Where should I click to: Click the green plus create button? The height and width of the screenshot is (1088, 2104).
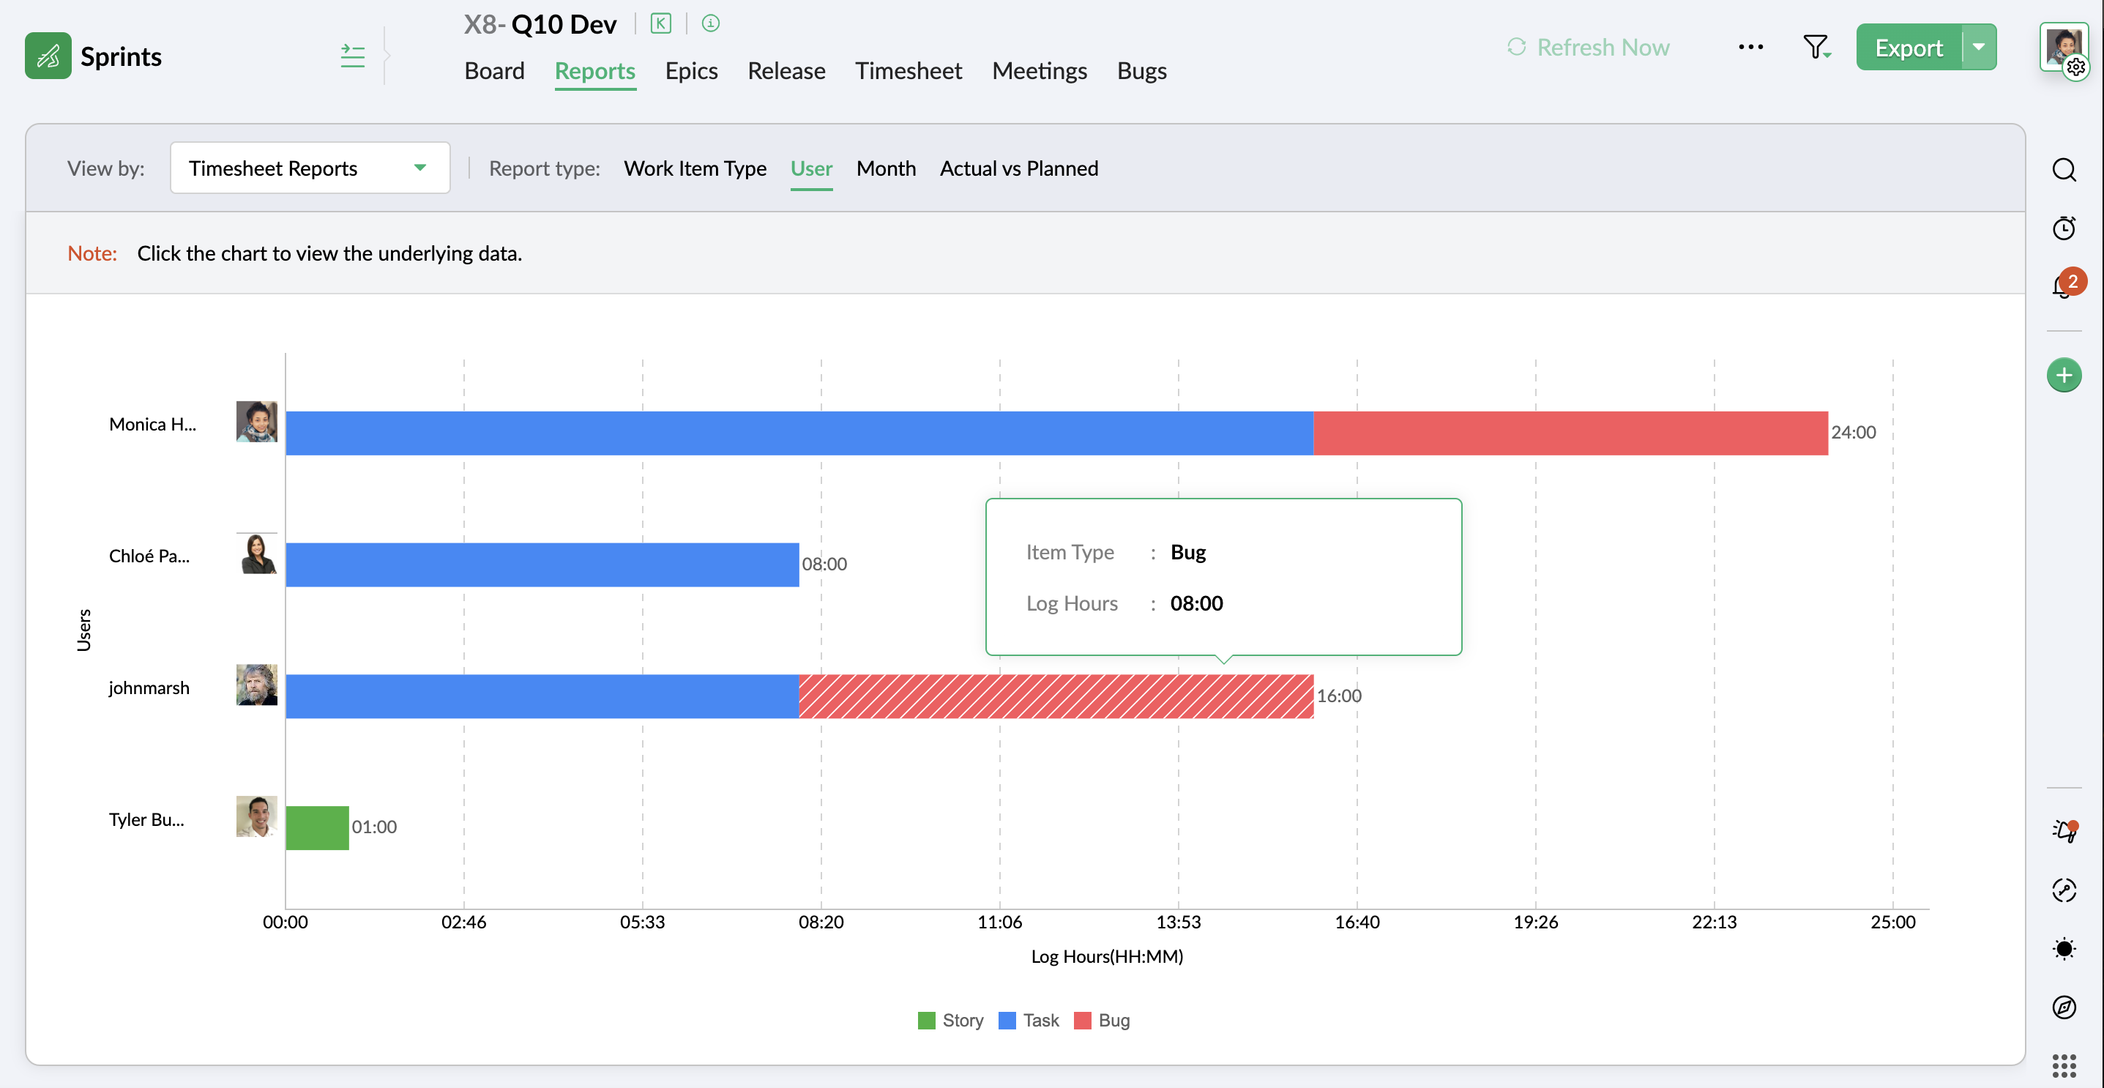(2063, 376)
